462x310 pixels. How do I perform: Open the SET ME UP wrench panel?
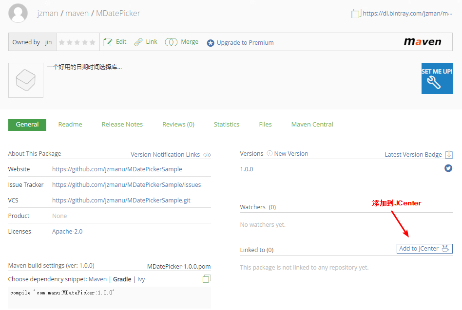(x=437, y=78)
